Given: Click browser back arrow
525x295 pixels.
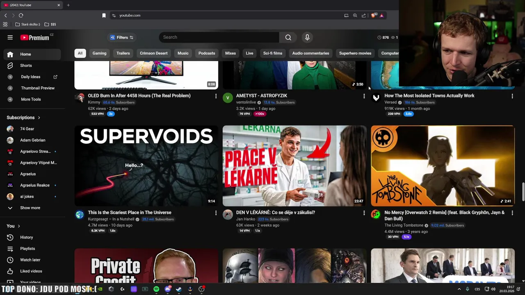Looking at the screenshot, I should [x=6, y=15].
